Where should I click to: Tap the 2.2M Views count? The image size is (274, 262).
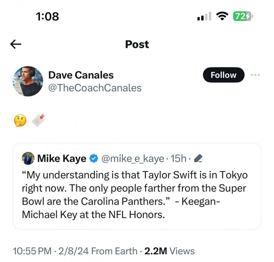[169, 251]
